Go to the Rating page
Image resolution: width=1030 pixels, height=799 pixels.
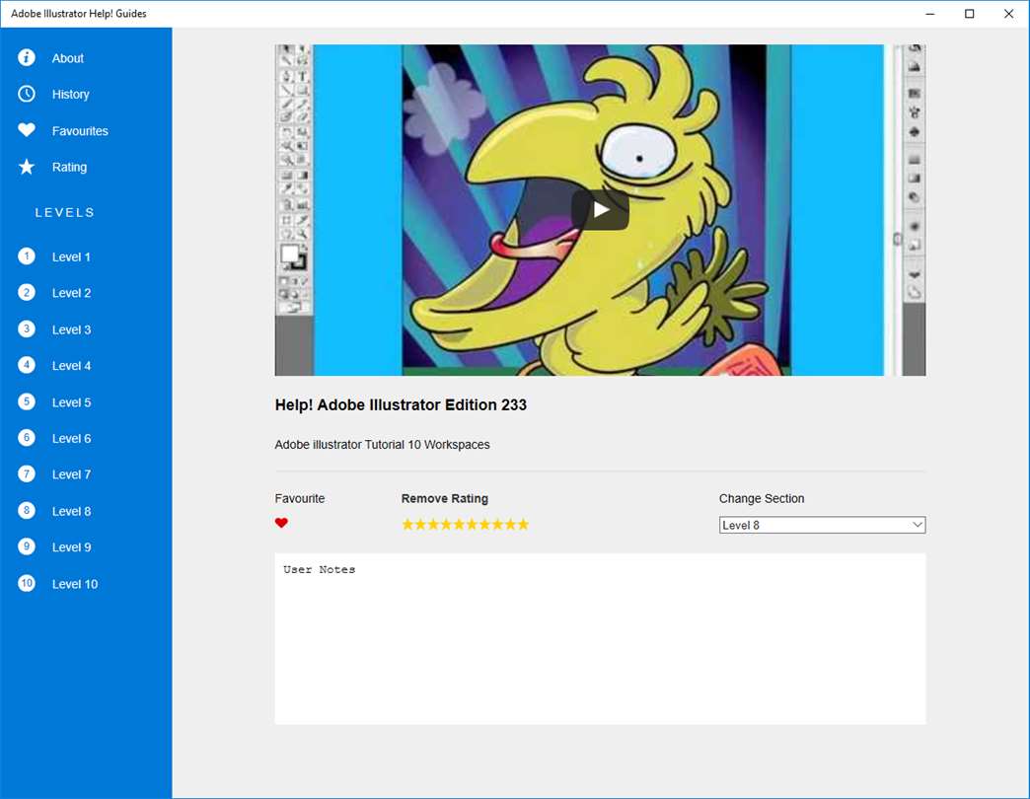69,168
